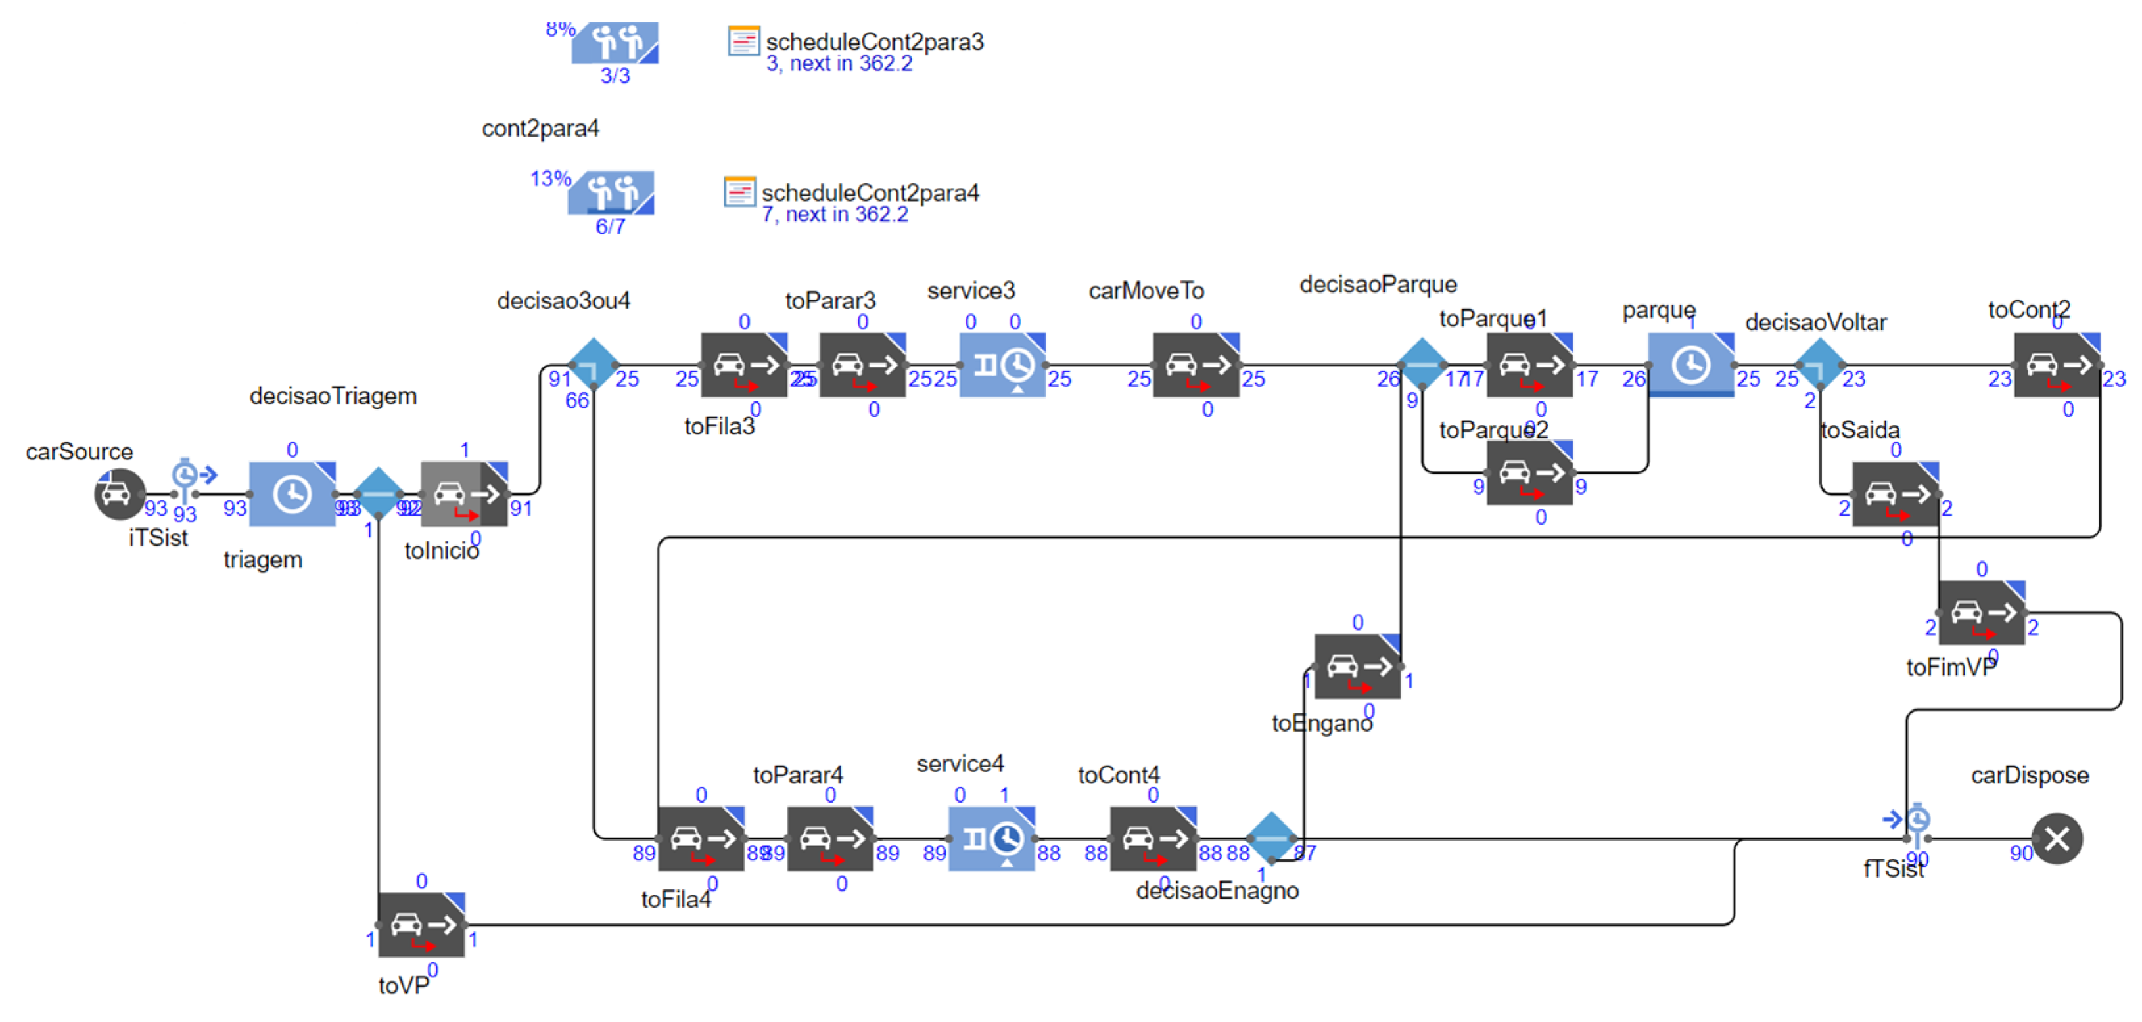
Task: Select the service3 service block
Action: point(1002,365)
